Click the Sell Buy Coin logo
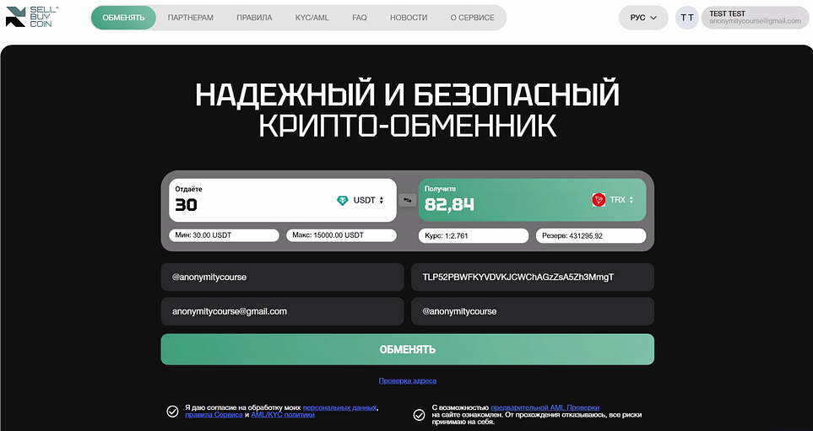Screen dimensions: 813x431 32,17
